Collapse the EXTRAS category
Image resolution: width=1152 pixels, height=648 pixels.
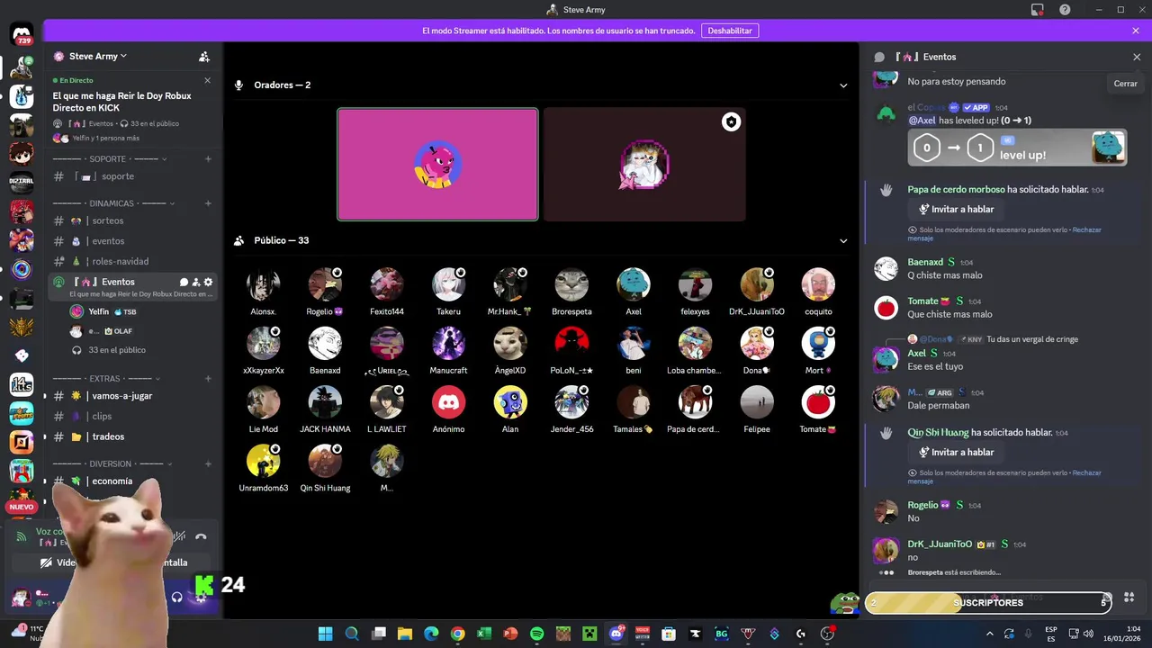[106, 379]
